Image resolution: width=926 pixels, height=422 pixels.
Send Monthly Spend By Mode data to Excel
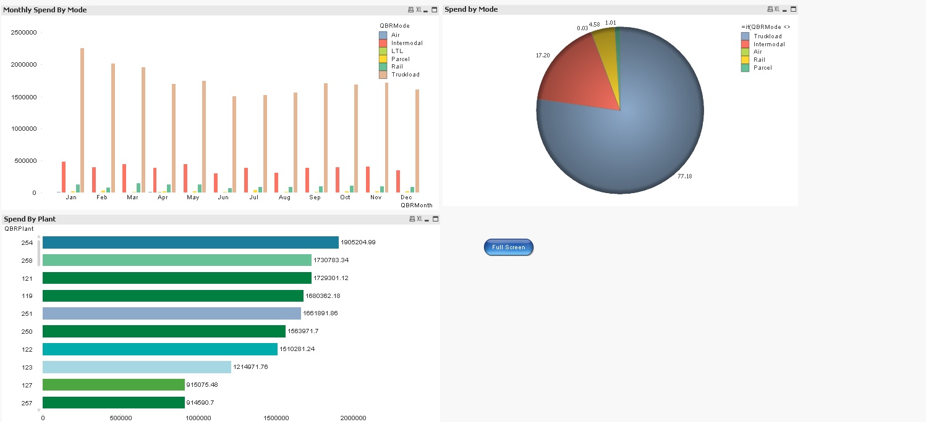tap(419, 9)
